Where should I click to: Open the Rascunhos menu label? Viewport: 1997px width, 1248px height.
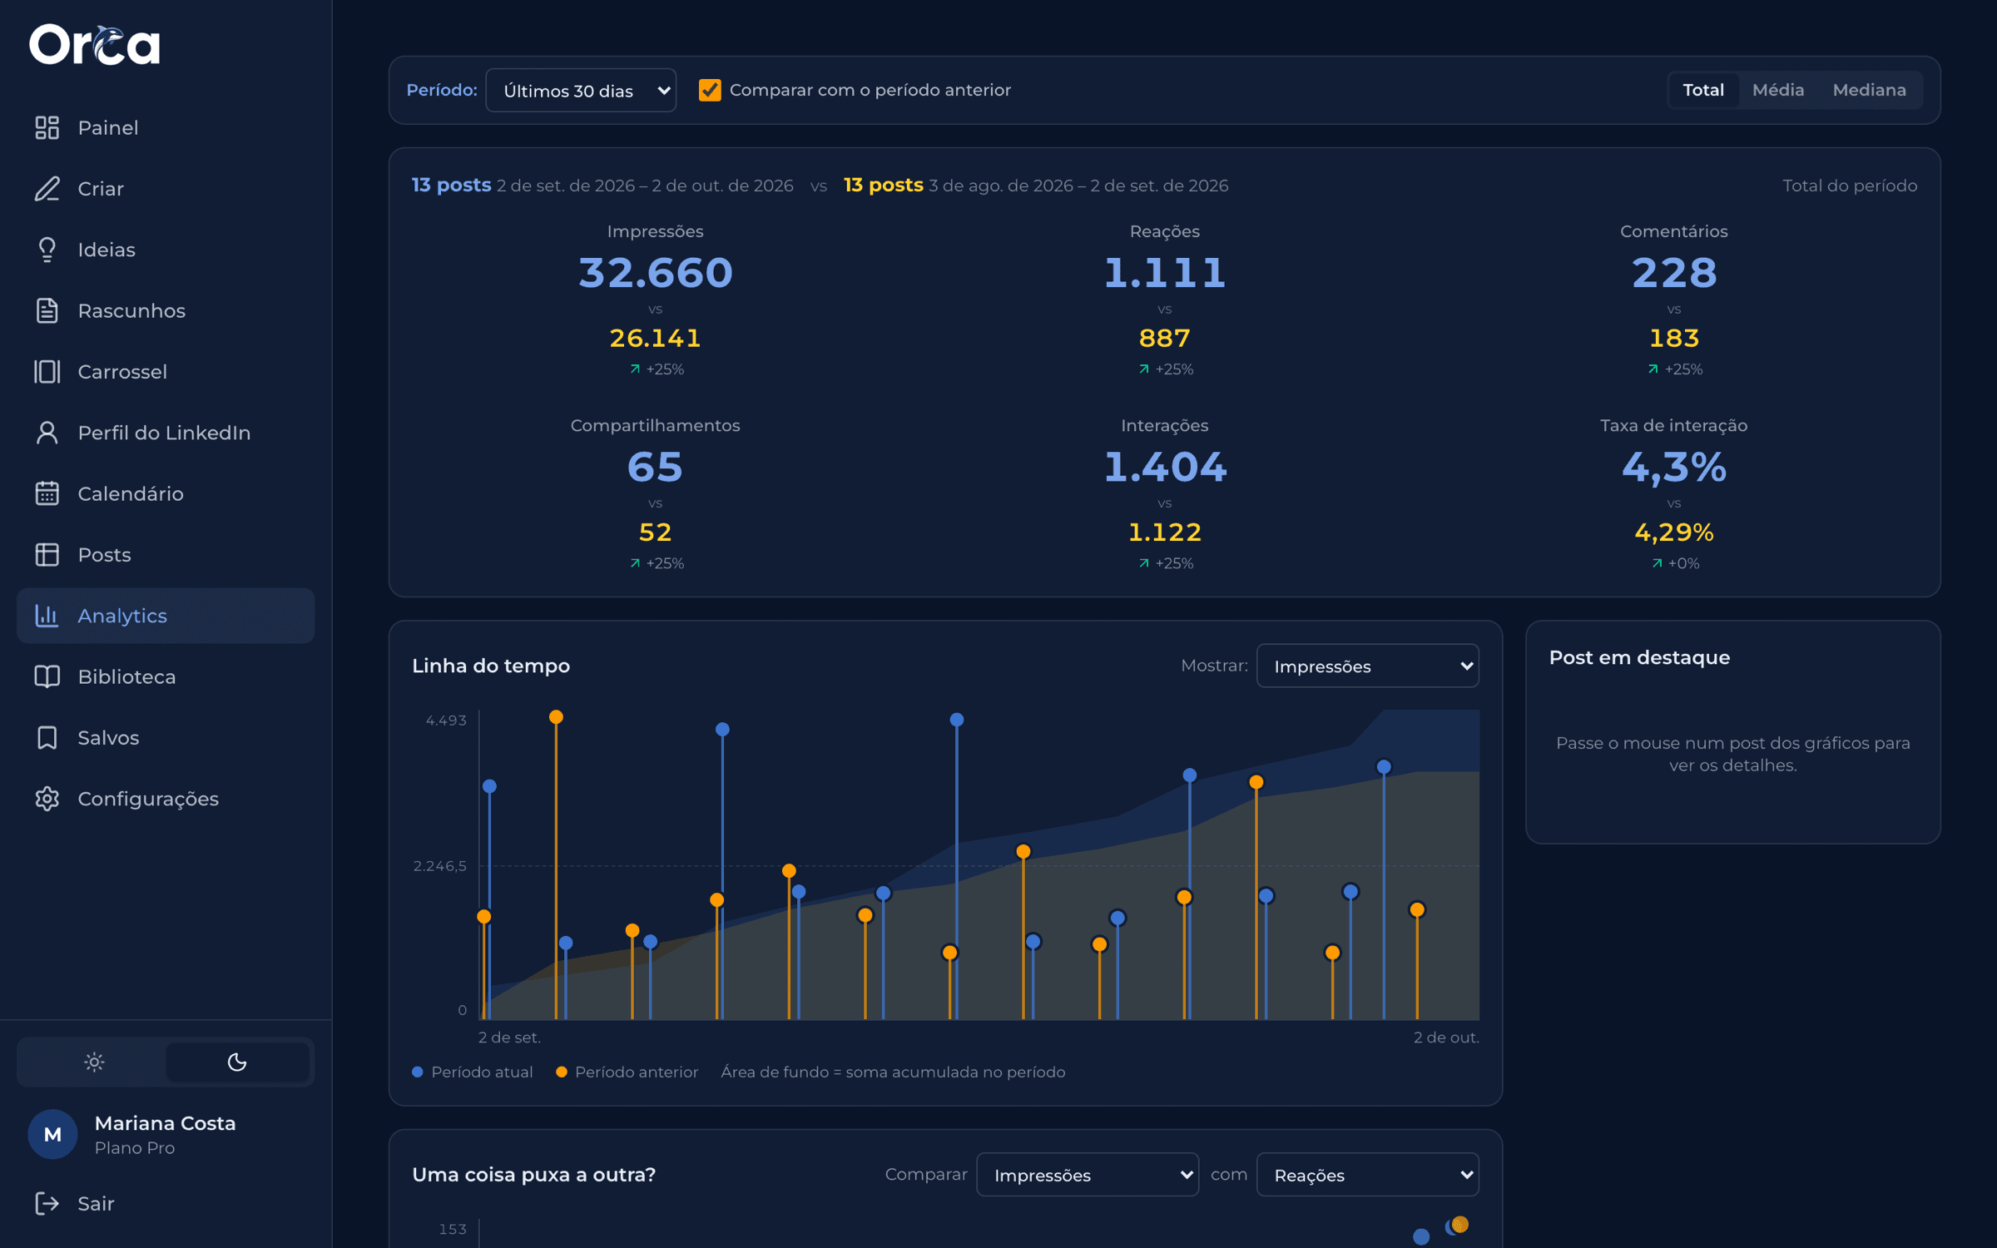point(131,310)
